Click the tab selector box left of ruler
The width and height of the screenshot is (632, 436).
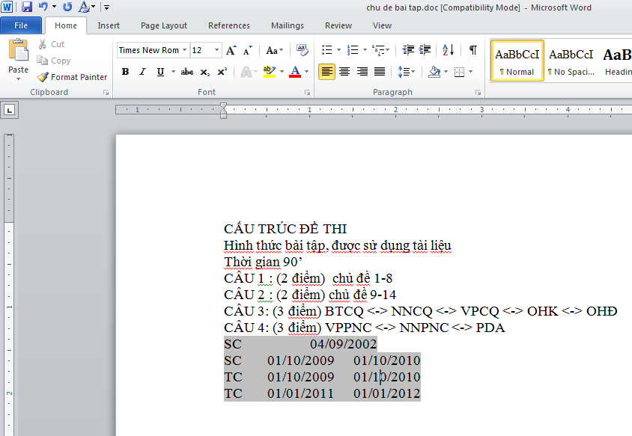(10, 109)
